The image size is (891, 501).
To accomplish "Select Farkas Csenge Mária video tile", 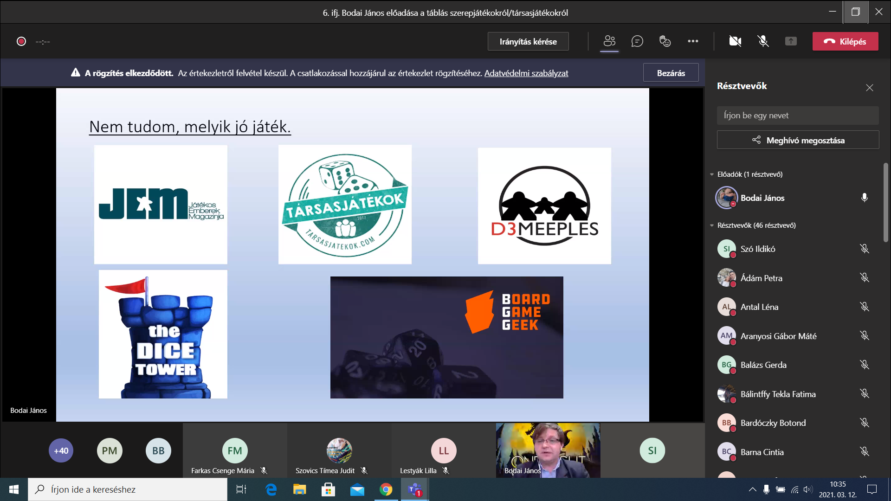I will click(x=235, y=450).
